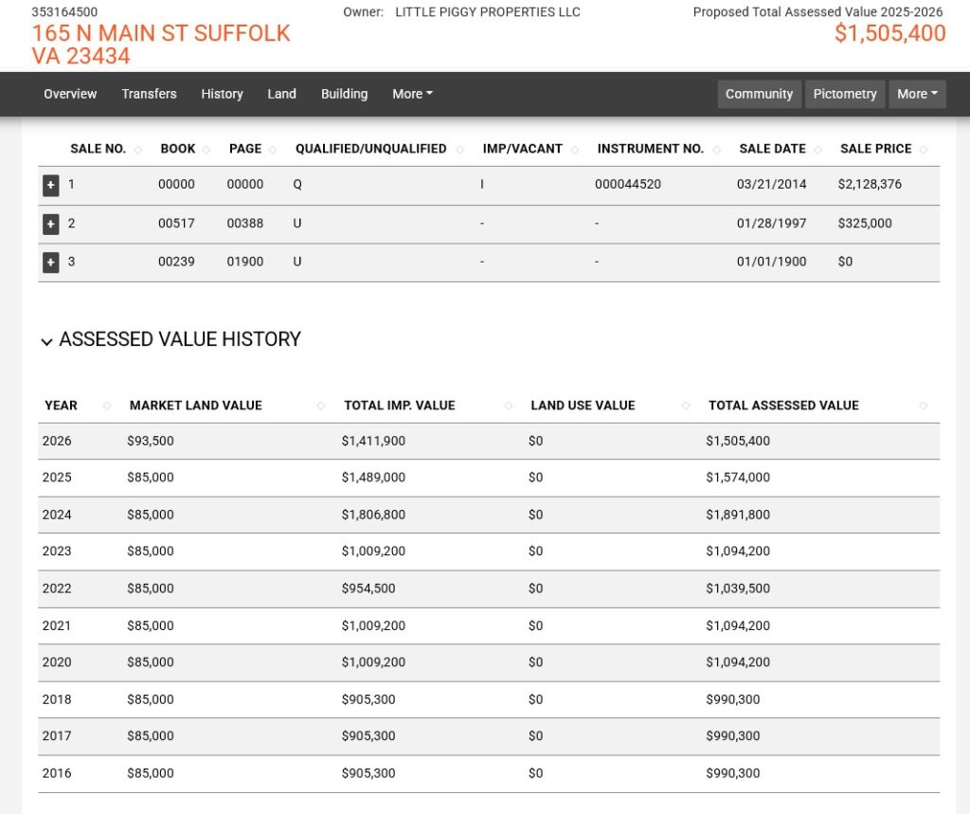Sort by the YEAR column sort icon
The image size is (970, 814).
coord(107,407)
